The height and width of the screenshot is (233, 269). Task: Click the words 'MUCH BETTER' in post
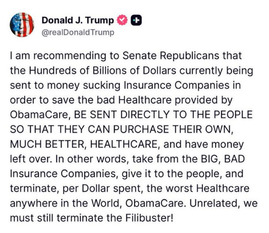pyautogui.click(x=46, y=144)
